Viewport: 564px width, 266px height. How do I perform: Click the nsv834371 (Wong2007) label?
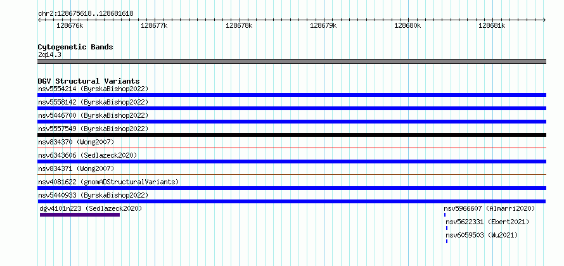coord(76,168)
